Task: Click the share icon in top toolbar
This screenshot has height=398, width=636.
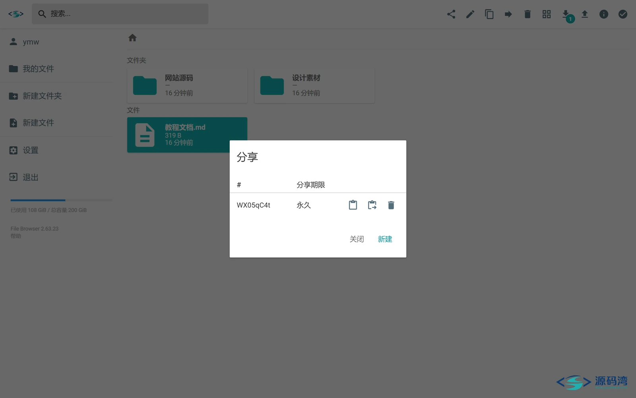Action: click(x=451, y=14)
